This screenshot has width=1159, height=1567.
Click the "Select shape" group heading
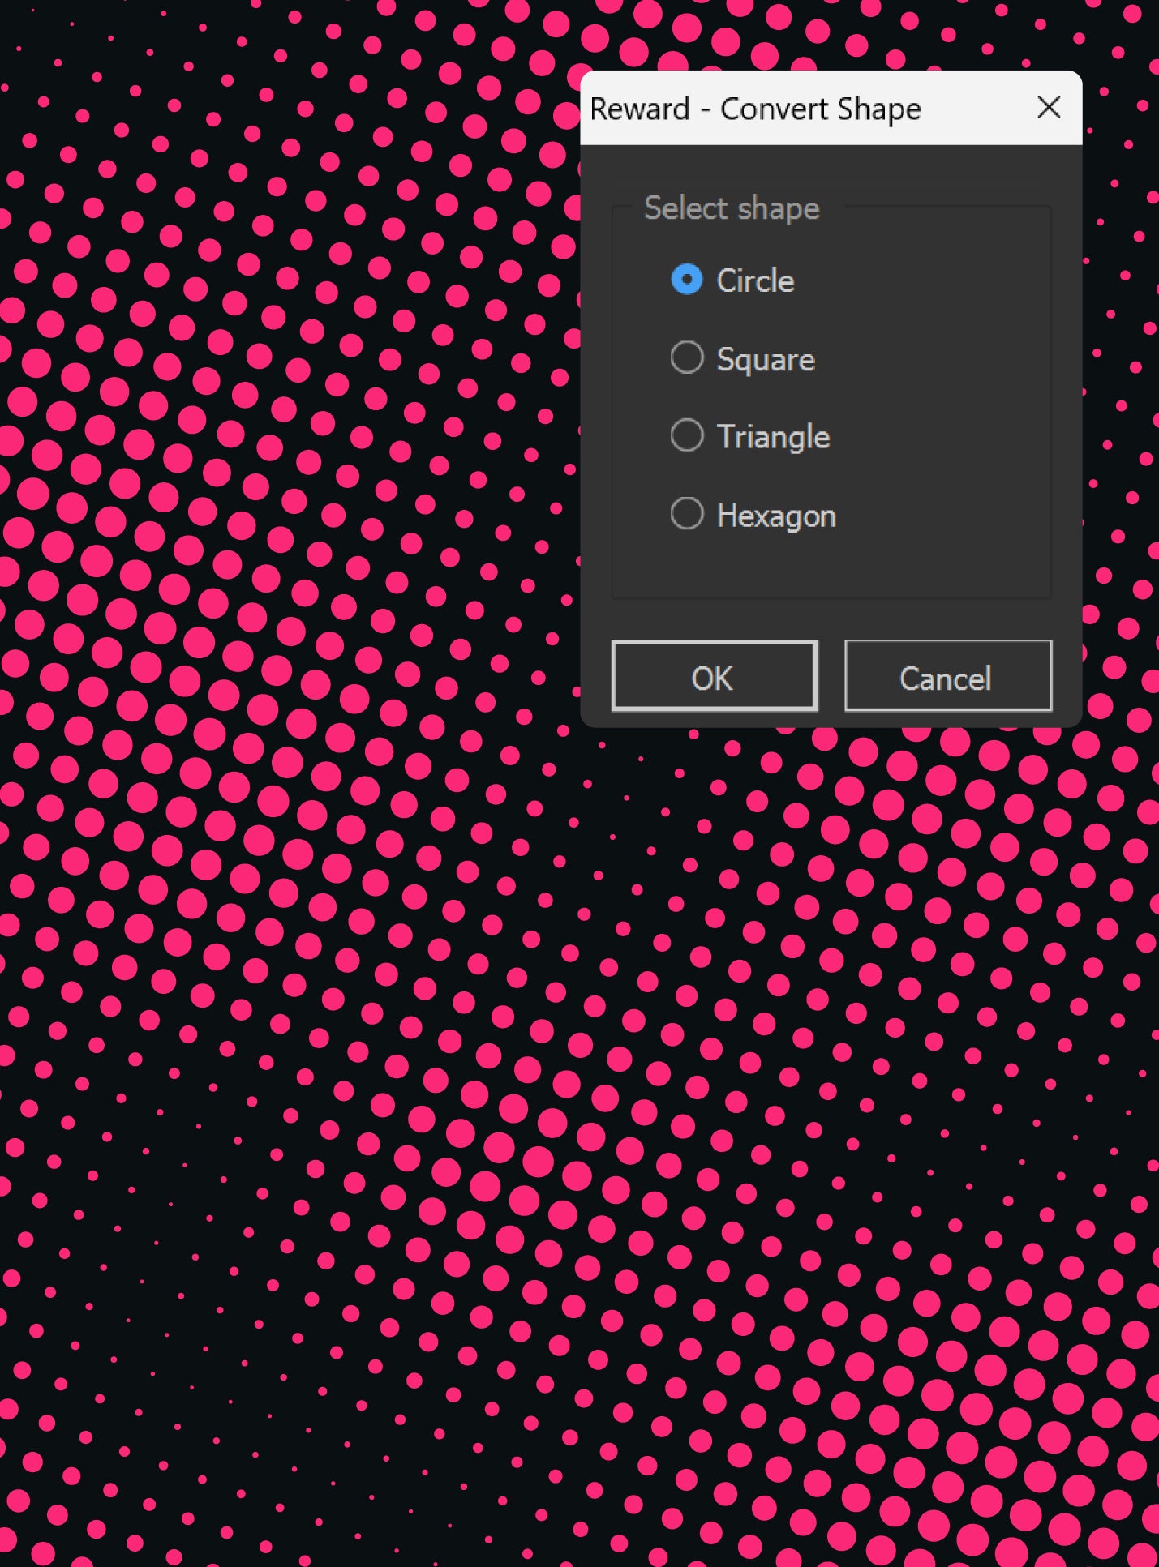coord(731,208)
